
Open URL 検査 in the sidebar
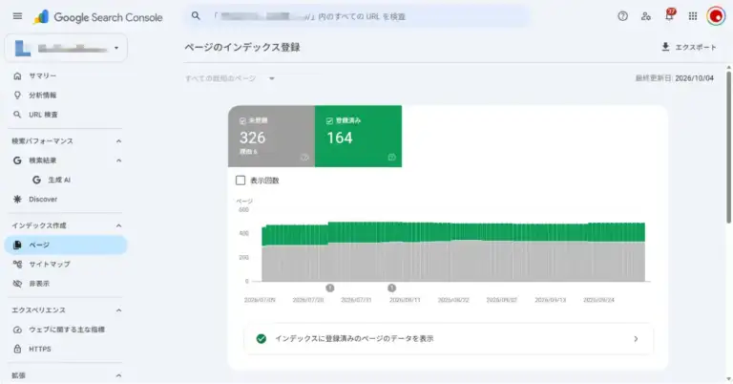click(66, 115)
